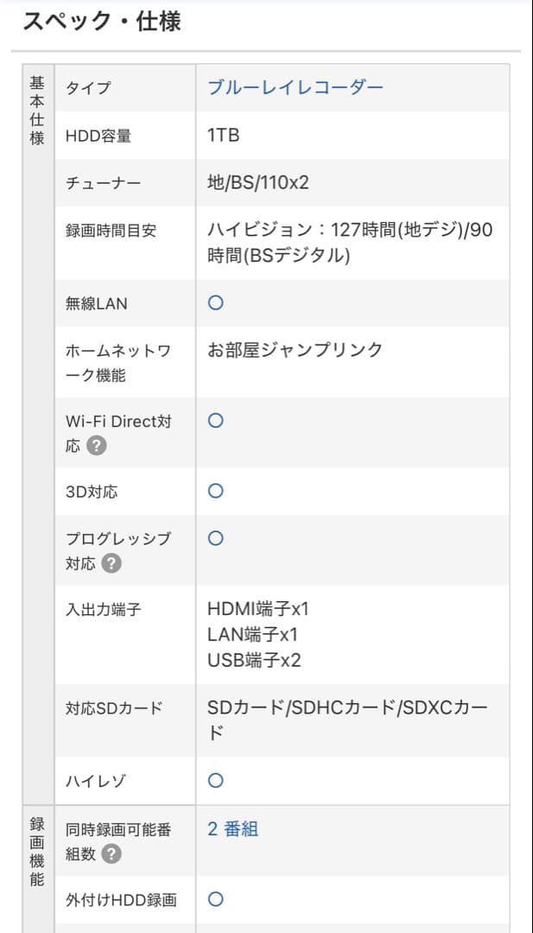The width and height of the screenshot is (533, 933).
Task: Click the circle mark for ハイレゾ
Action: pyautogui.click(x=216, y=780)
